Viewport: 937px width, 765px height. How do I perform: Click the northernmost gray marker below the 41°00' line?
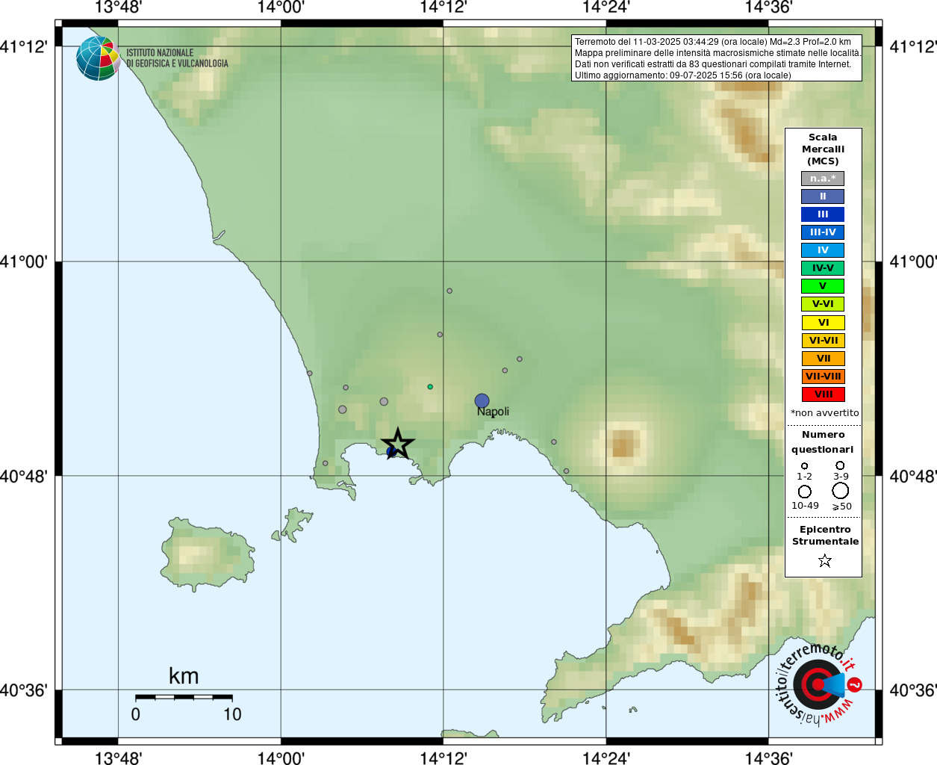coord(449,291)
